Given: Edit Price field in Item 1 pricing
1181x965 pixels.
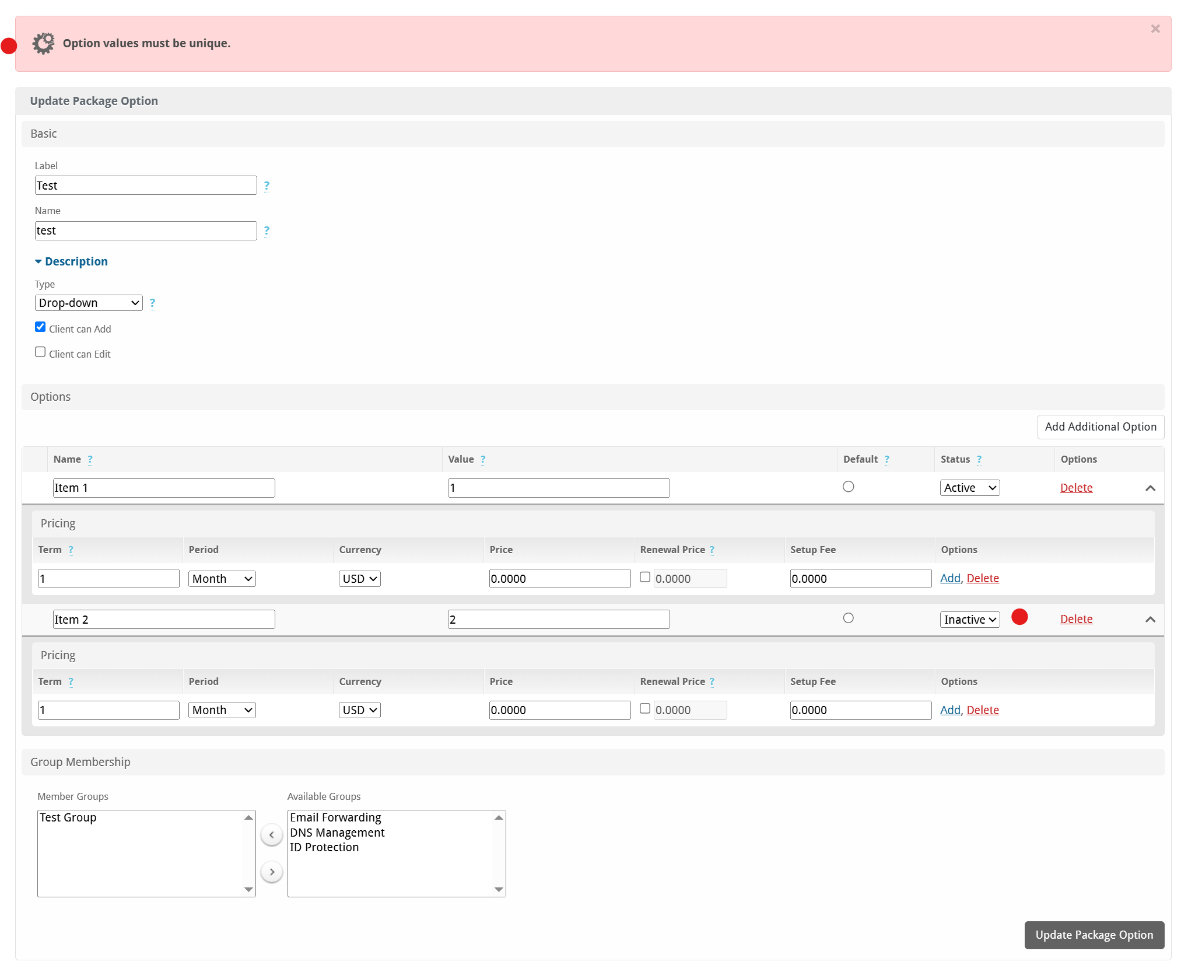Looking at the screenshot, I should 560,579.
